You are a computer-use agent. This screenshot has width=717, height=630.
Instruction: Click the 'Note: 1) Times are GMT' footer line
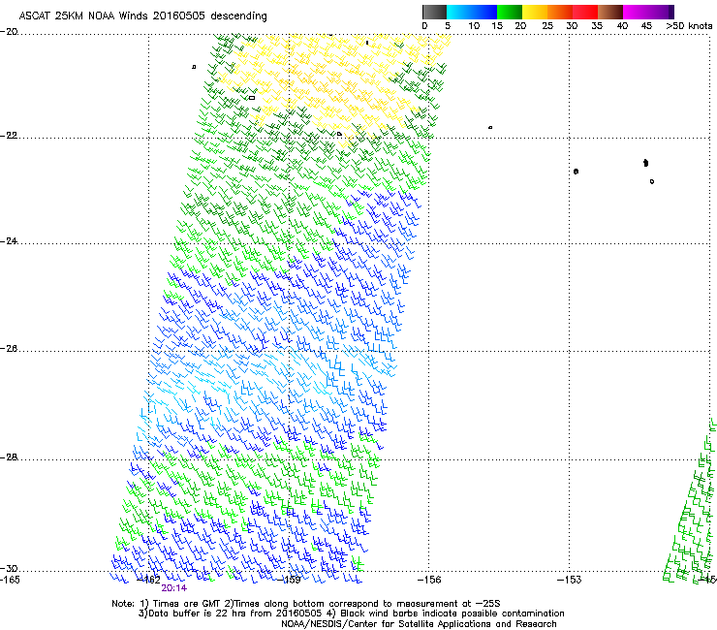point(306,604)
